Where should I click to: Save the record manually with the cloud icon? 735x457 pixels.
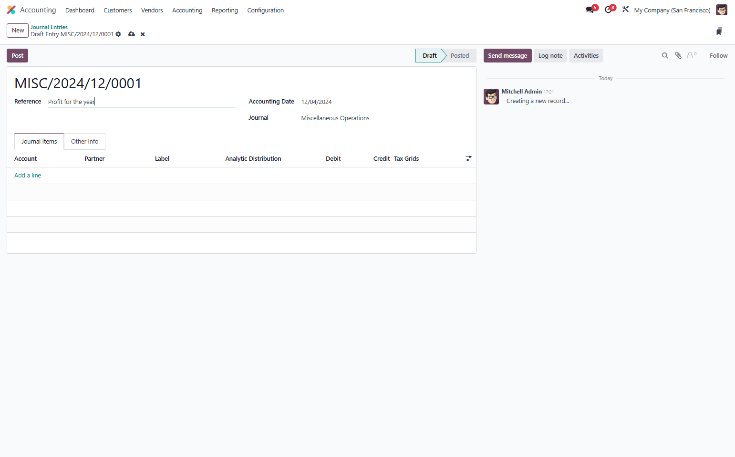tap(132, 34)
